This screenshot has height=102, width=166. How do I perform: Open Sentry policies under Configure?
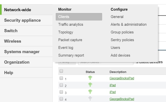click(122, 40)
